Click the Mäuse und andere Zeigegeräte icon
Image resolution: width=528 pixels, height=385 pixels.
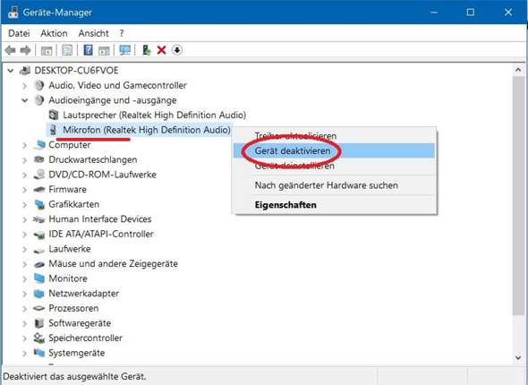pos(39,264)
